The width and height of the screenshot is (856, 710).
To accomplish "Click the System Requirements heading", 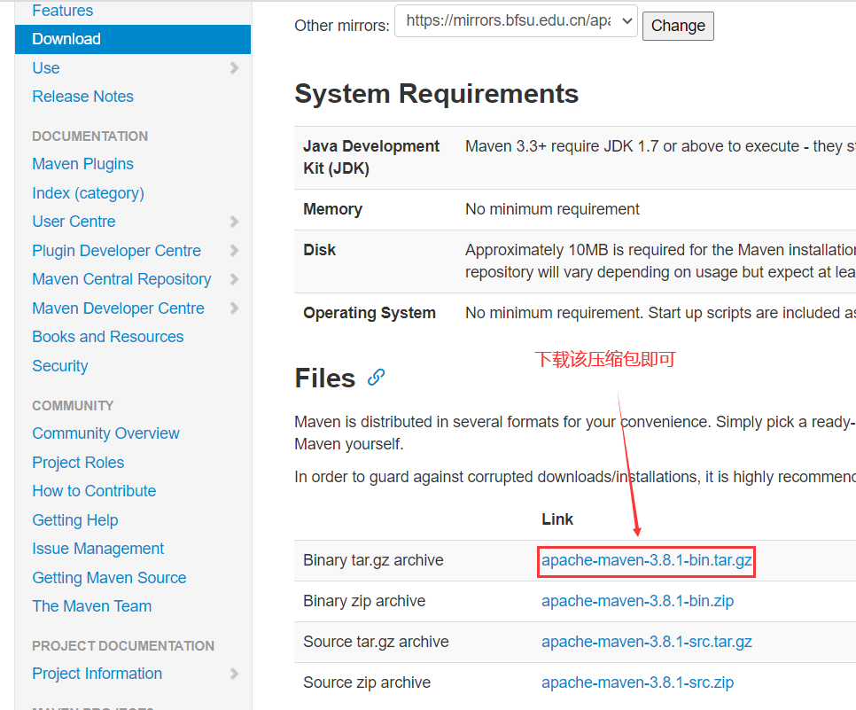I will pos(437,94).
